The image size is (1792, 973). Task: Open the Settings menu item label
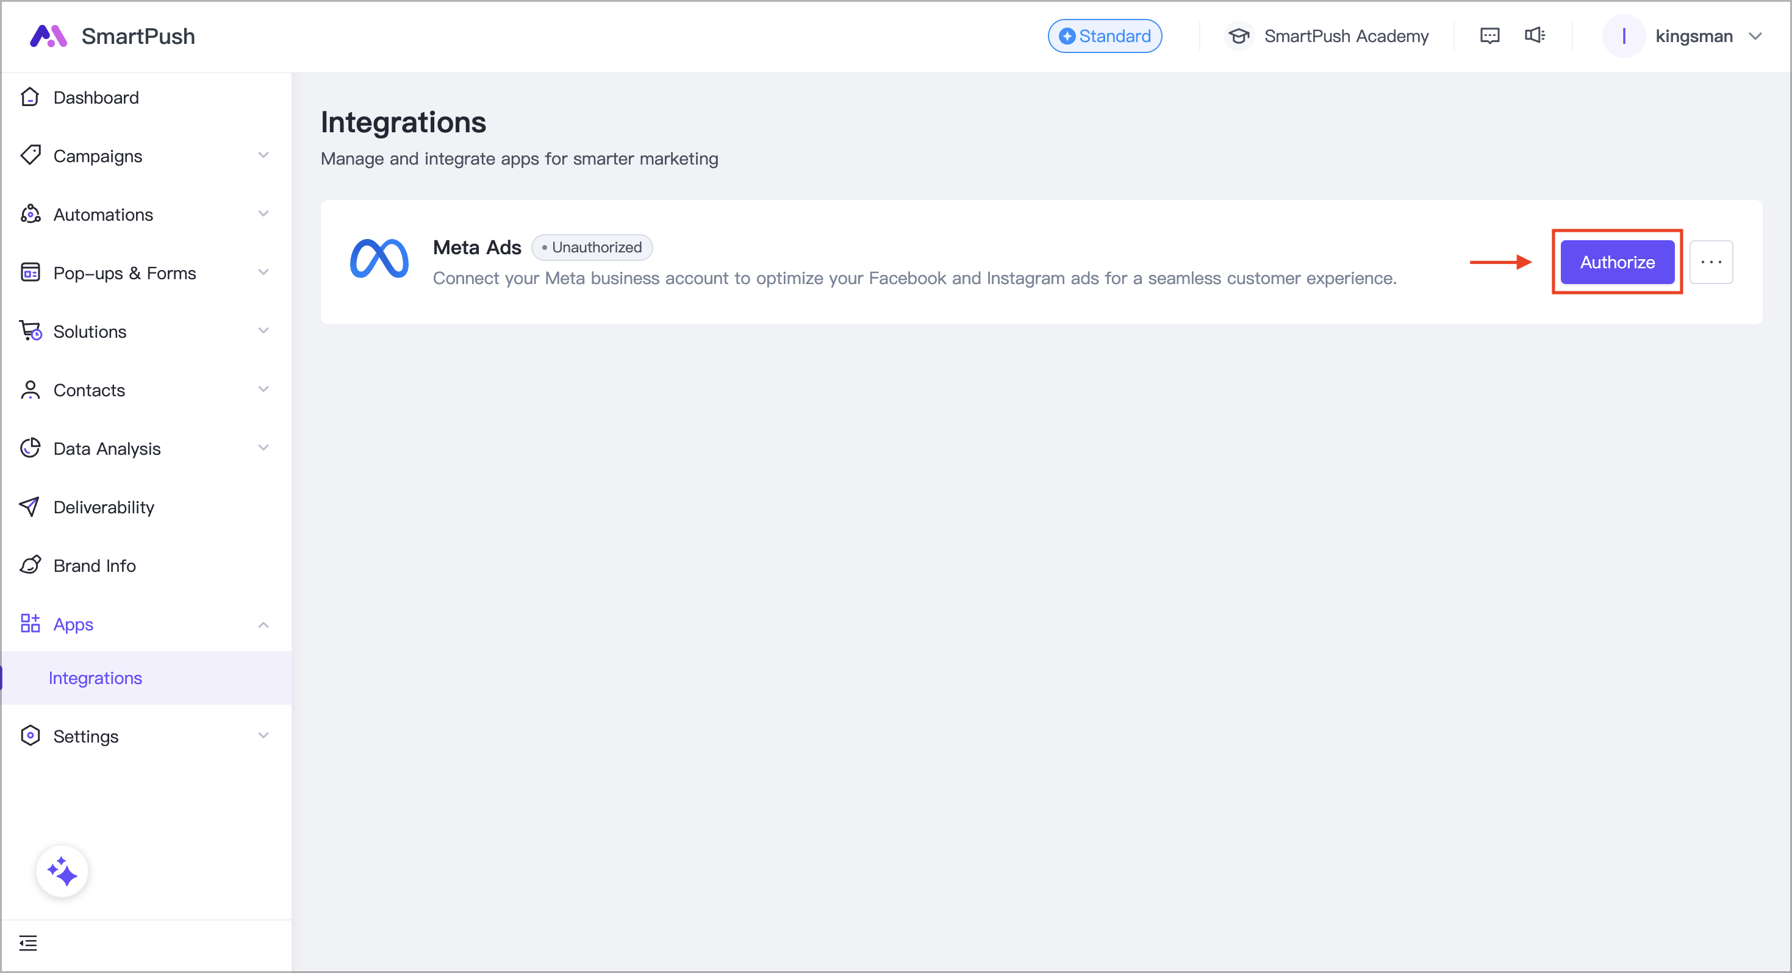(x=85, y=736)
